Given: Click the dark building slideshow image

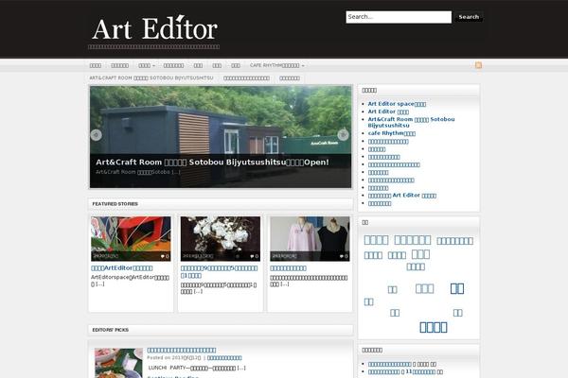Looking at the screenshot, I should [x=221, y=137].
